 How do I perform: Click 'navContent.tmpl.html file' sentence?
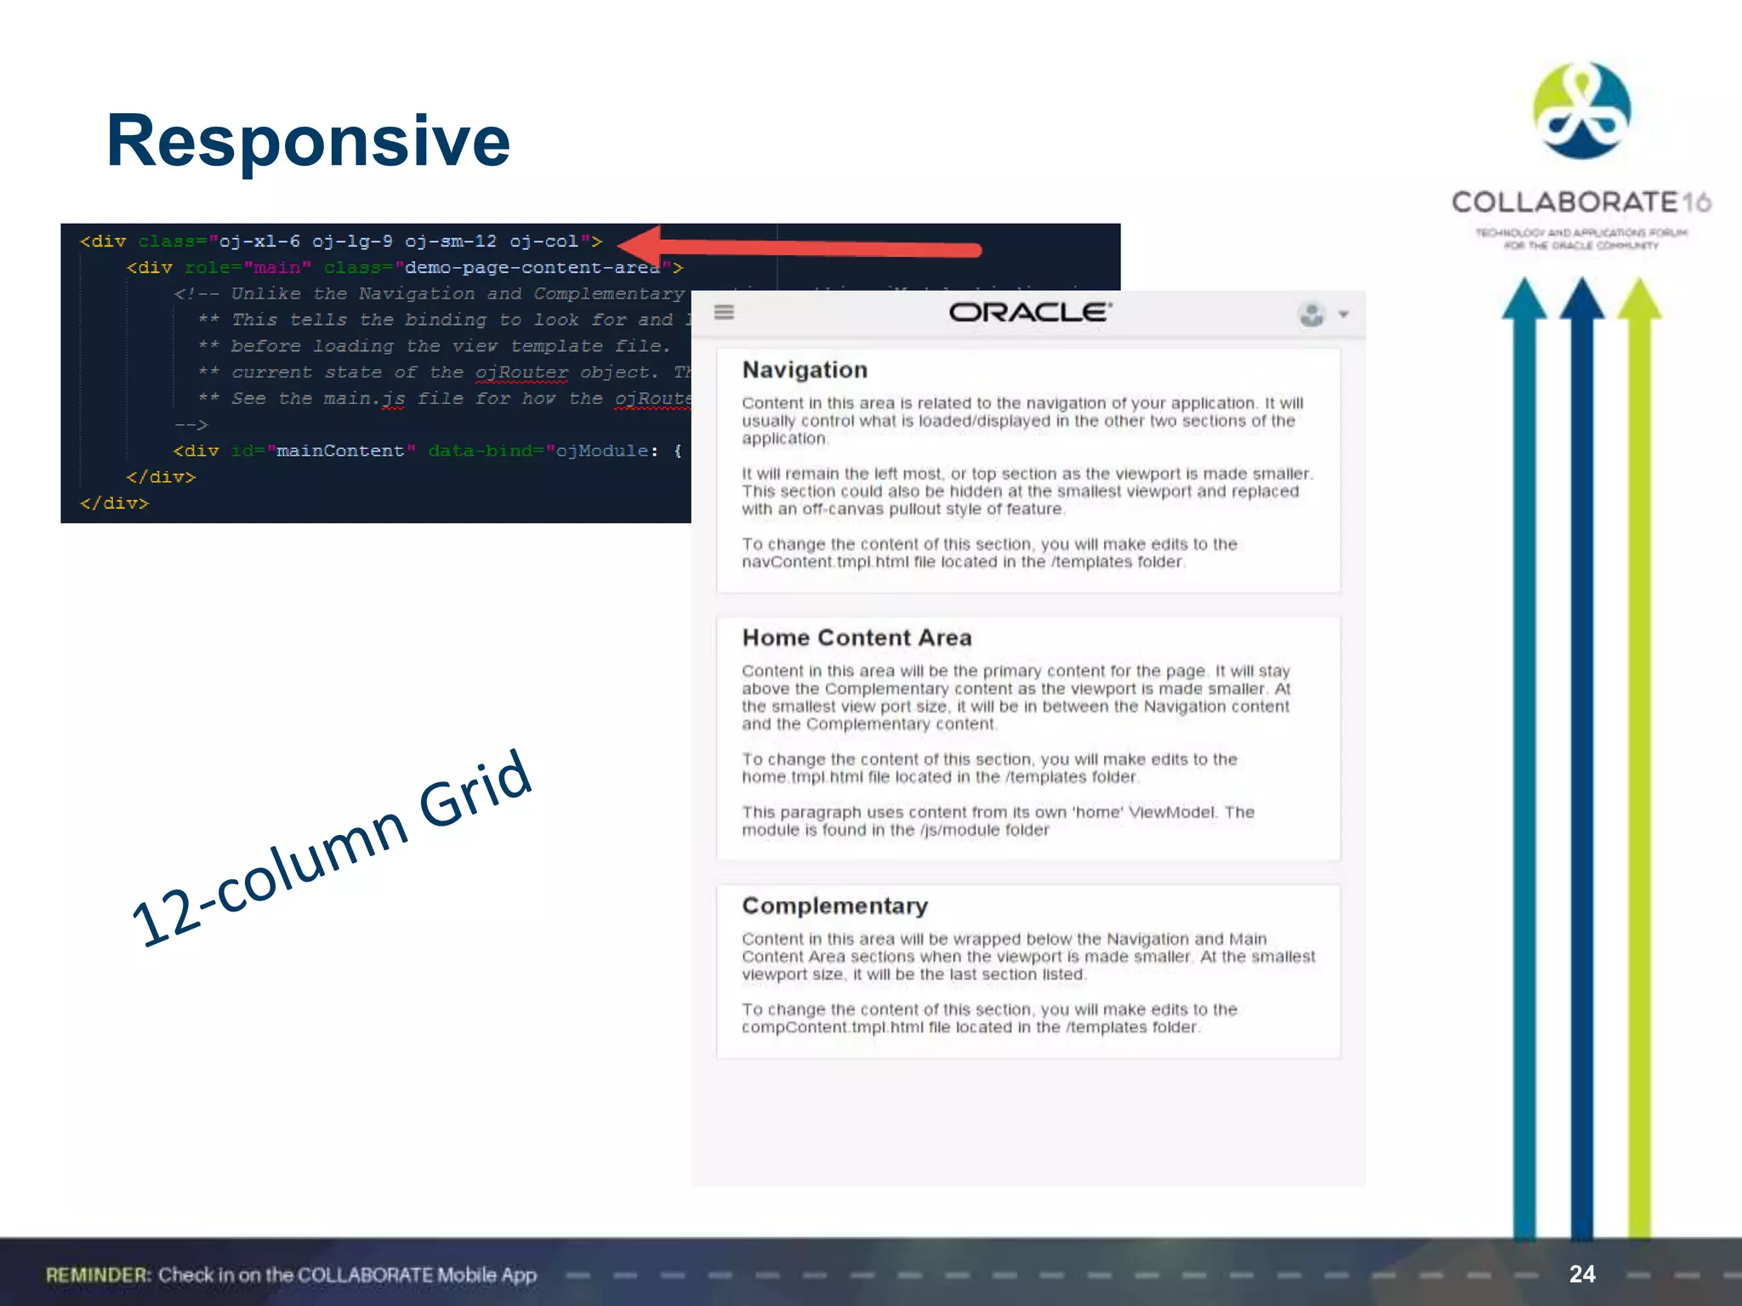pyautogui.click(x=989, y=553)
